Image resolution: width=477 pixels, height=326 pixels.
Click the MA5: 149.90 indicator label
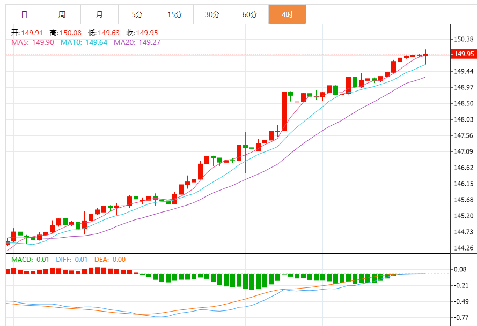click(x=33, y=42)
